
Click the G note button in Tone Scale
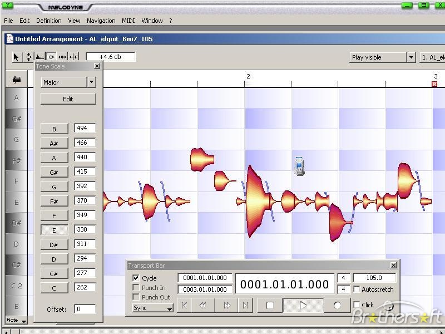(54, 187)
